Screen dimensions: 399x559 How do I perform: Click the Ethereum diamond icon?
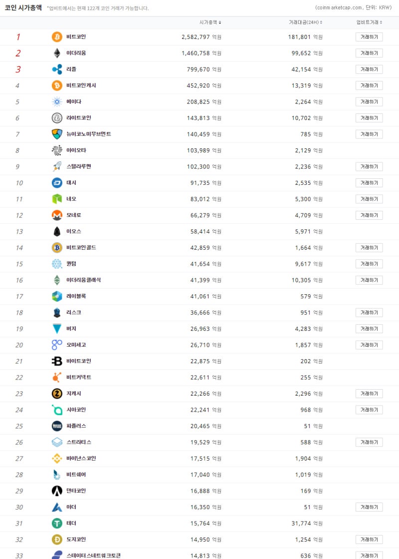pos(57,53)
